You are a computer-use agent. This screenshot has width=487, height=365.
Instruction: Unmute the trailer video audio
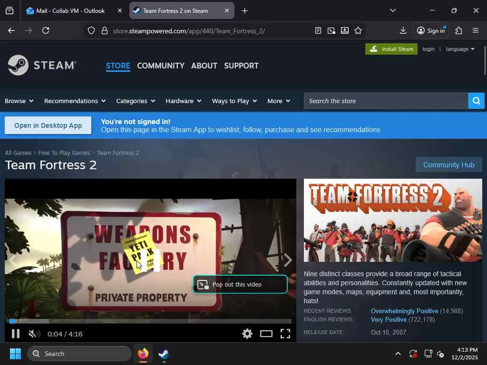(34, 334)
